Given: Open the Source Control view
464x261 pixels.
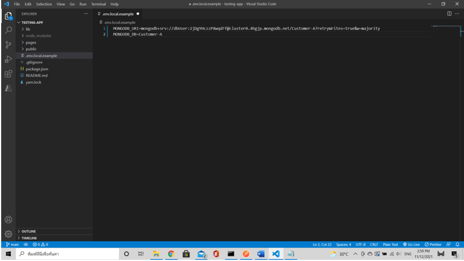Looking at the screenshot, I should coord(8,45).
